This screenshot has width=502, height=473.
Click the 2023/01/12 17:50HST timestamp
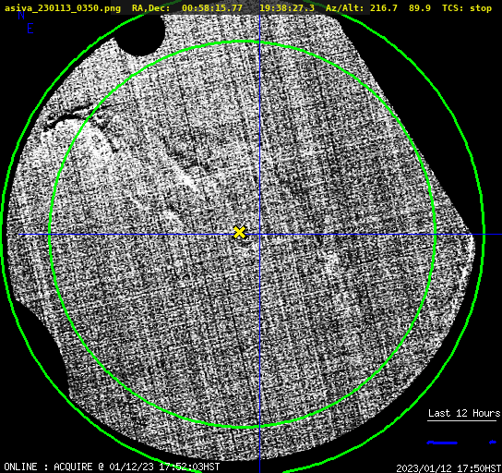(x=448, y=468)
